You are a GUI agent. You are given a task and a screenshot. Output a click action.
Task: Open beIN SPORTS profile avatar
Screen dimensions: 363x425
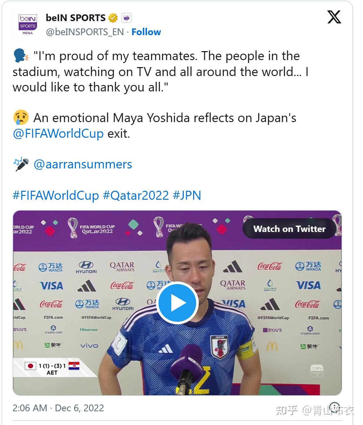28,24
